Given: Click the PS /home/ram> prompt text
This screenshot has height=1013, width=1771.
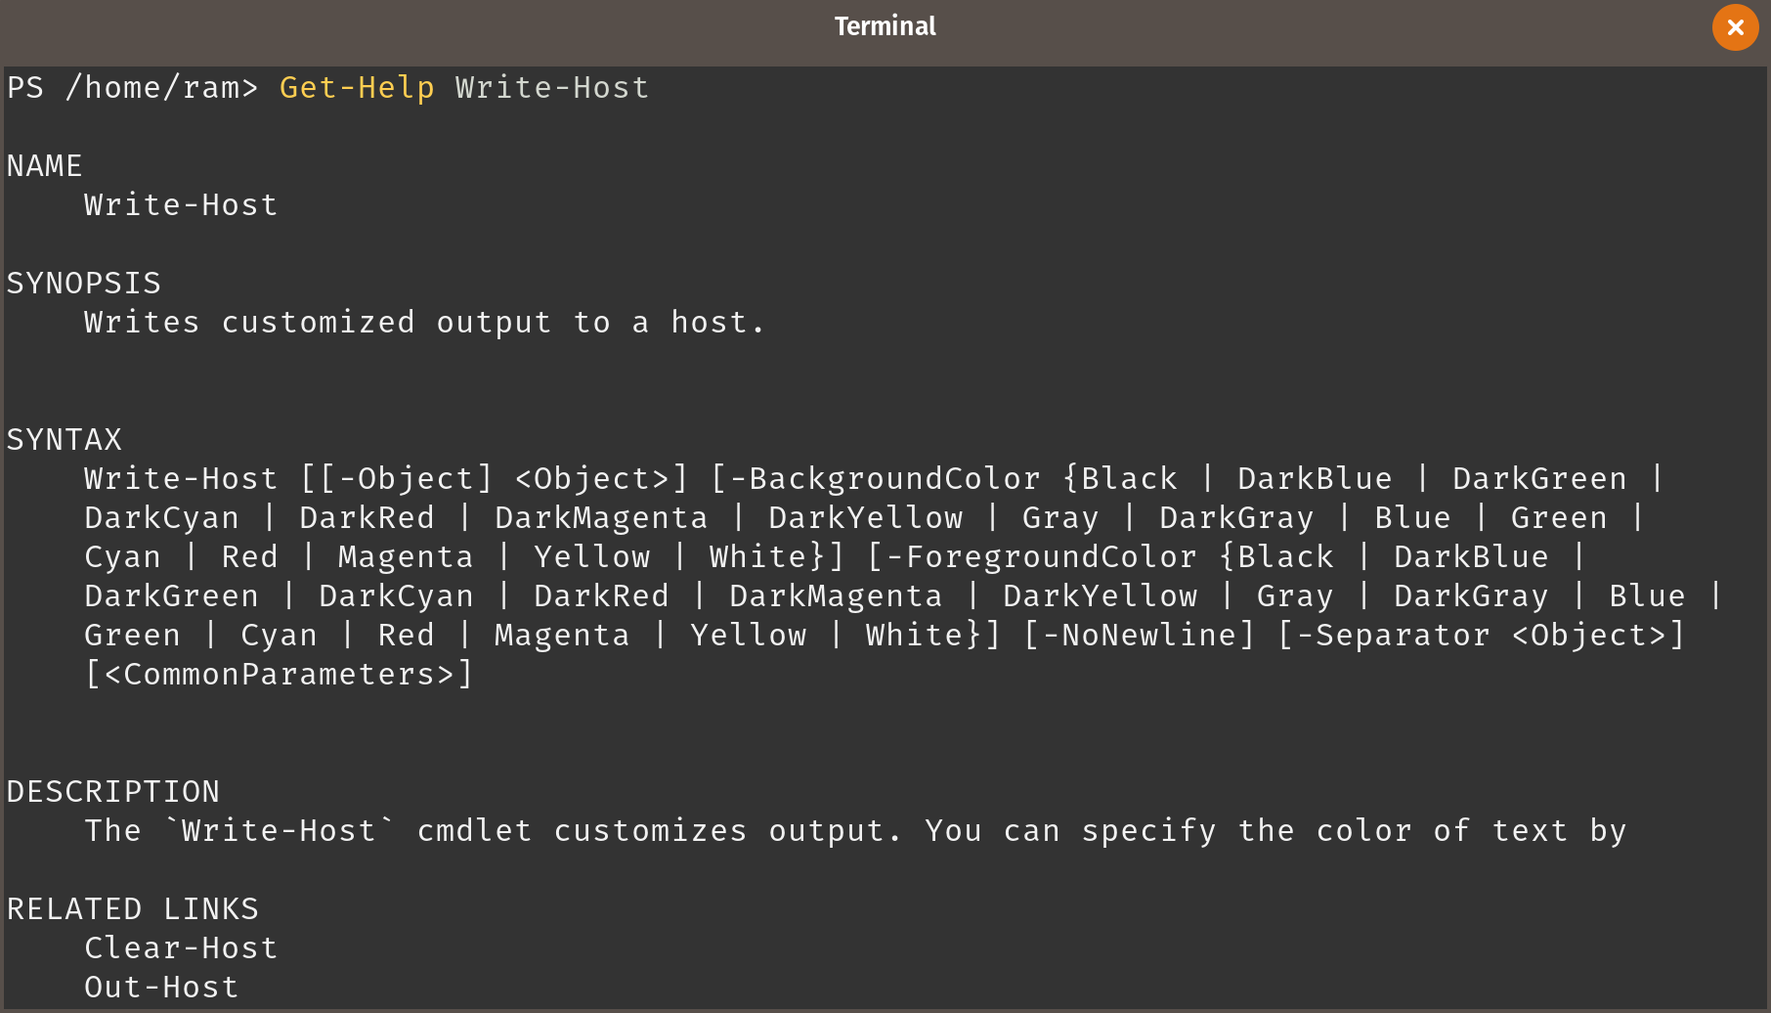Looking at the screenshot, I should (133, 88).
